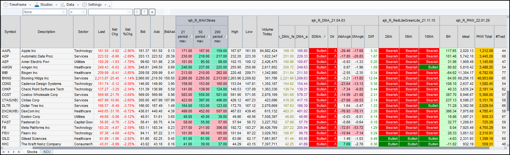Go to last sheet tab arrow

[x=19, y=152]
